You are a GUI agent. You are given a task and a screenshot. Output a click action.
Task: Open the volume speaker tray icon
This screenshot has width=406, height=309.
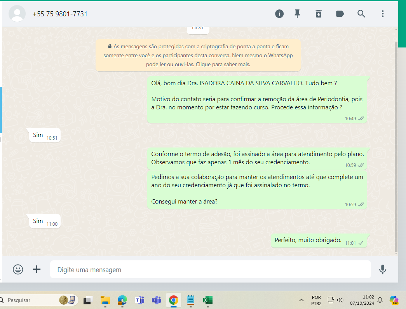pyautogui.click(x=340, y=300)
